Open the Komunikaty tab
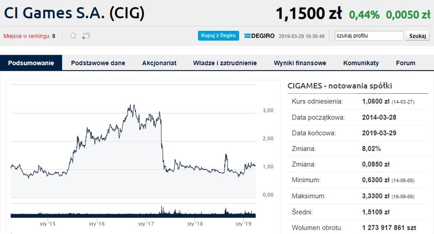The height and width of the screenshot is (234, 434). pyautogui.click(x=361, y=63)
